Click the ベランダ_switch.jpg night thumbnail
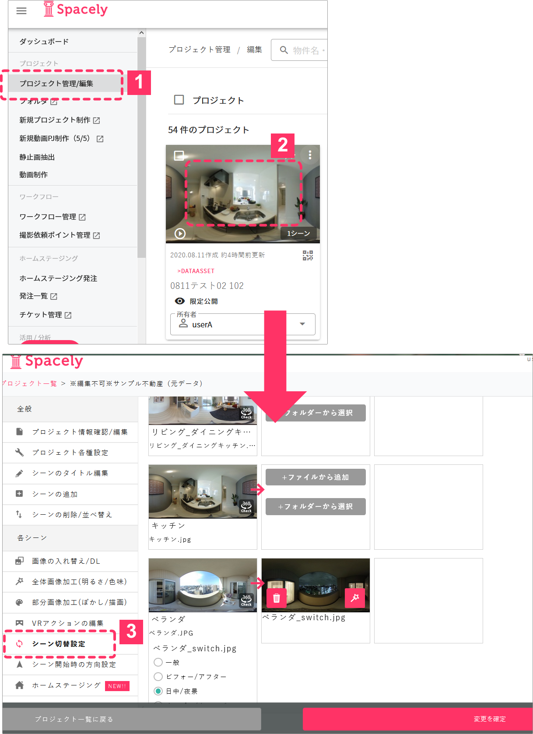 click(316, 585)
